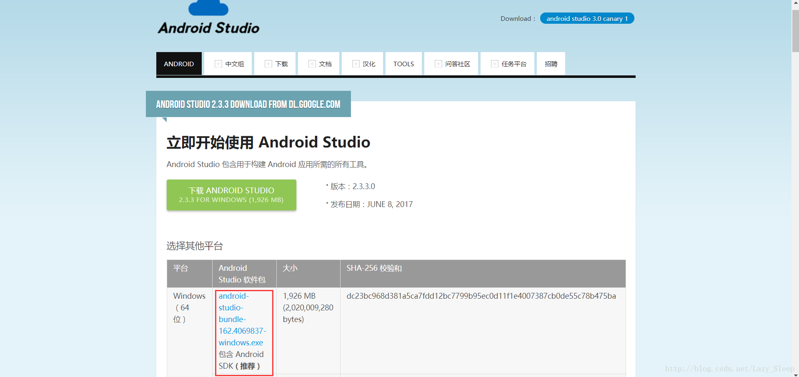Click the Android Studio 2.3.3 download banner heading
The height and width of the screenshot is (377, 799).
(x=248, y=104)
